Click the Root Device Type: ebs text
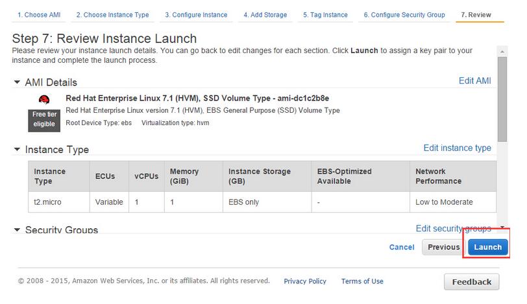The width and height of the screenshot is (527, 304). click(x=99, y=123)
